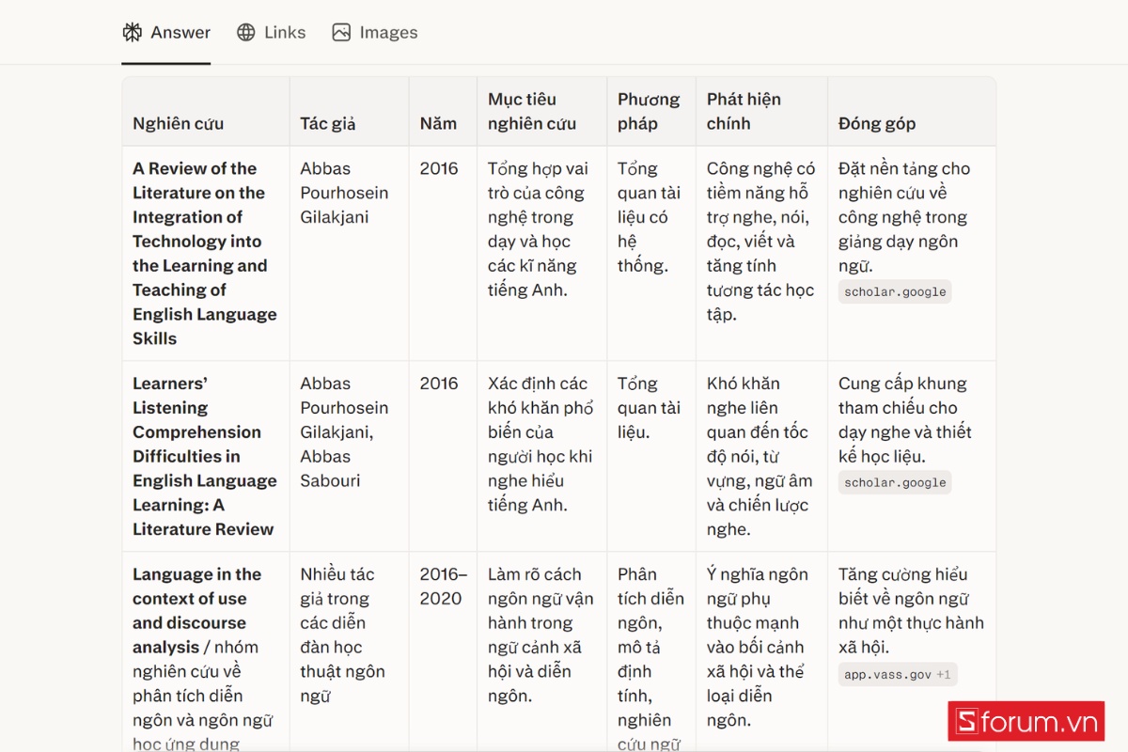Select title 'Learners' Listening Comprehension Difficulties'
This screenshot has height=752, width=1128.
pos(205,456)
